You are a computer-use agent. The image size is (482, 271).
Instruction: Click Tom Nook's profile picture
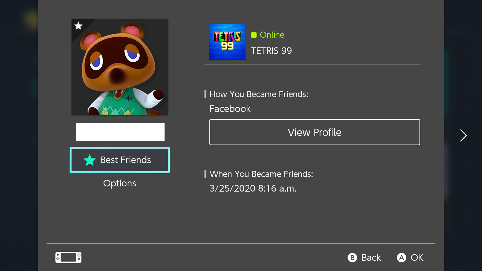119,67
